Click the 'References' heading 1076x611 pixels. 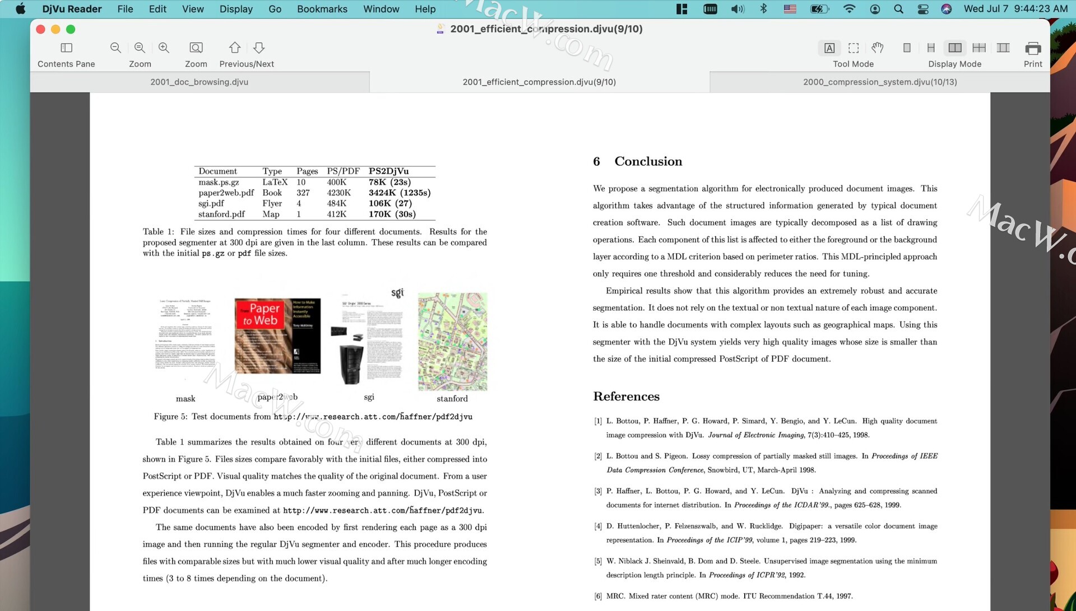click(x=626, y=397)
